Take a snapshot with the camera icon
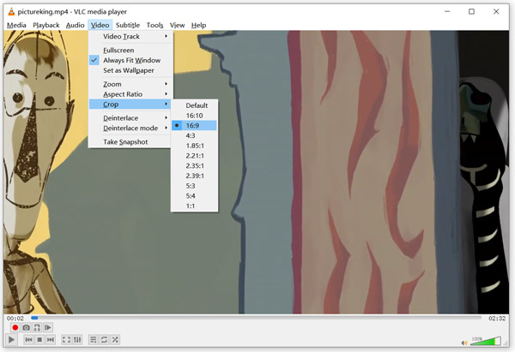 (x=26, y=327)
